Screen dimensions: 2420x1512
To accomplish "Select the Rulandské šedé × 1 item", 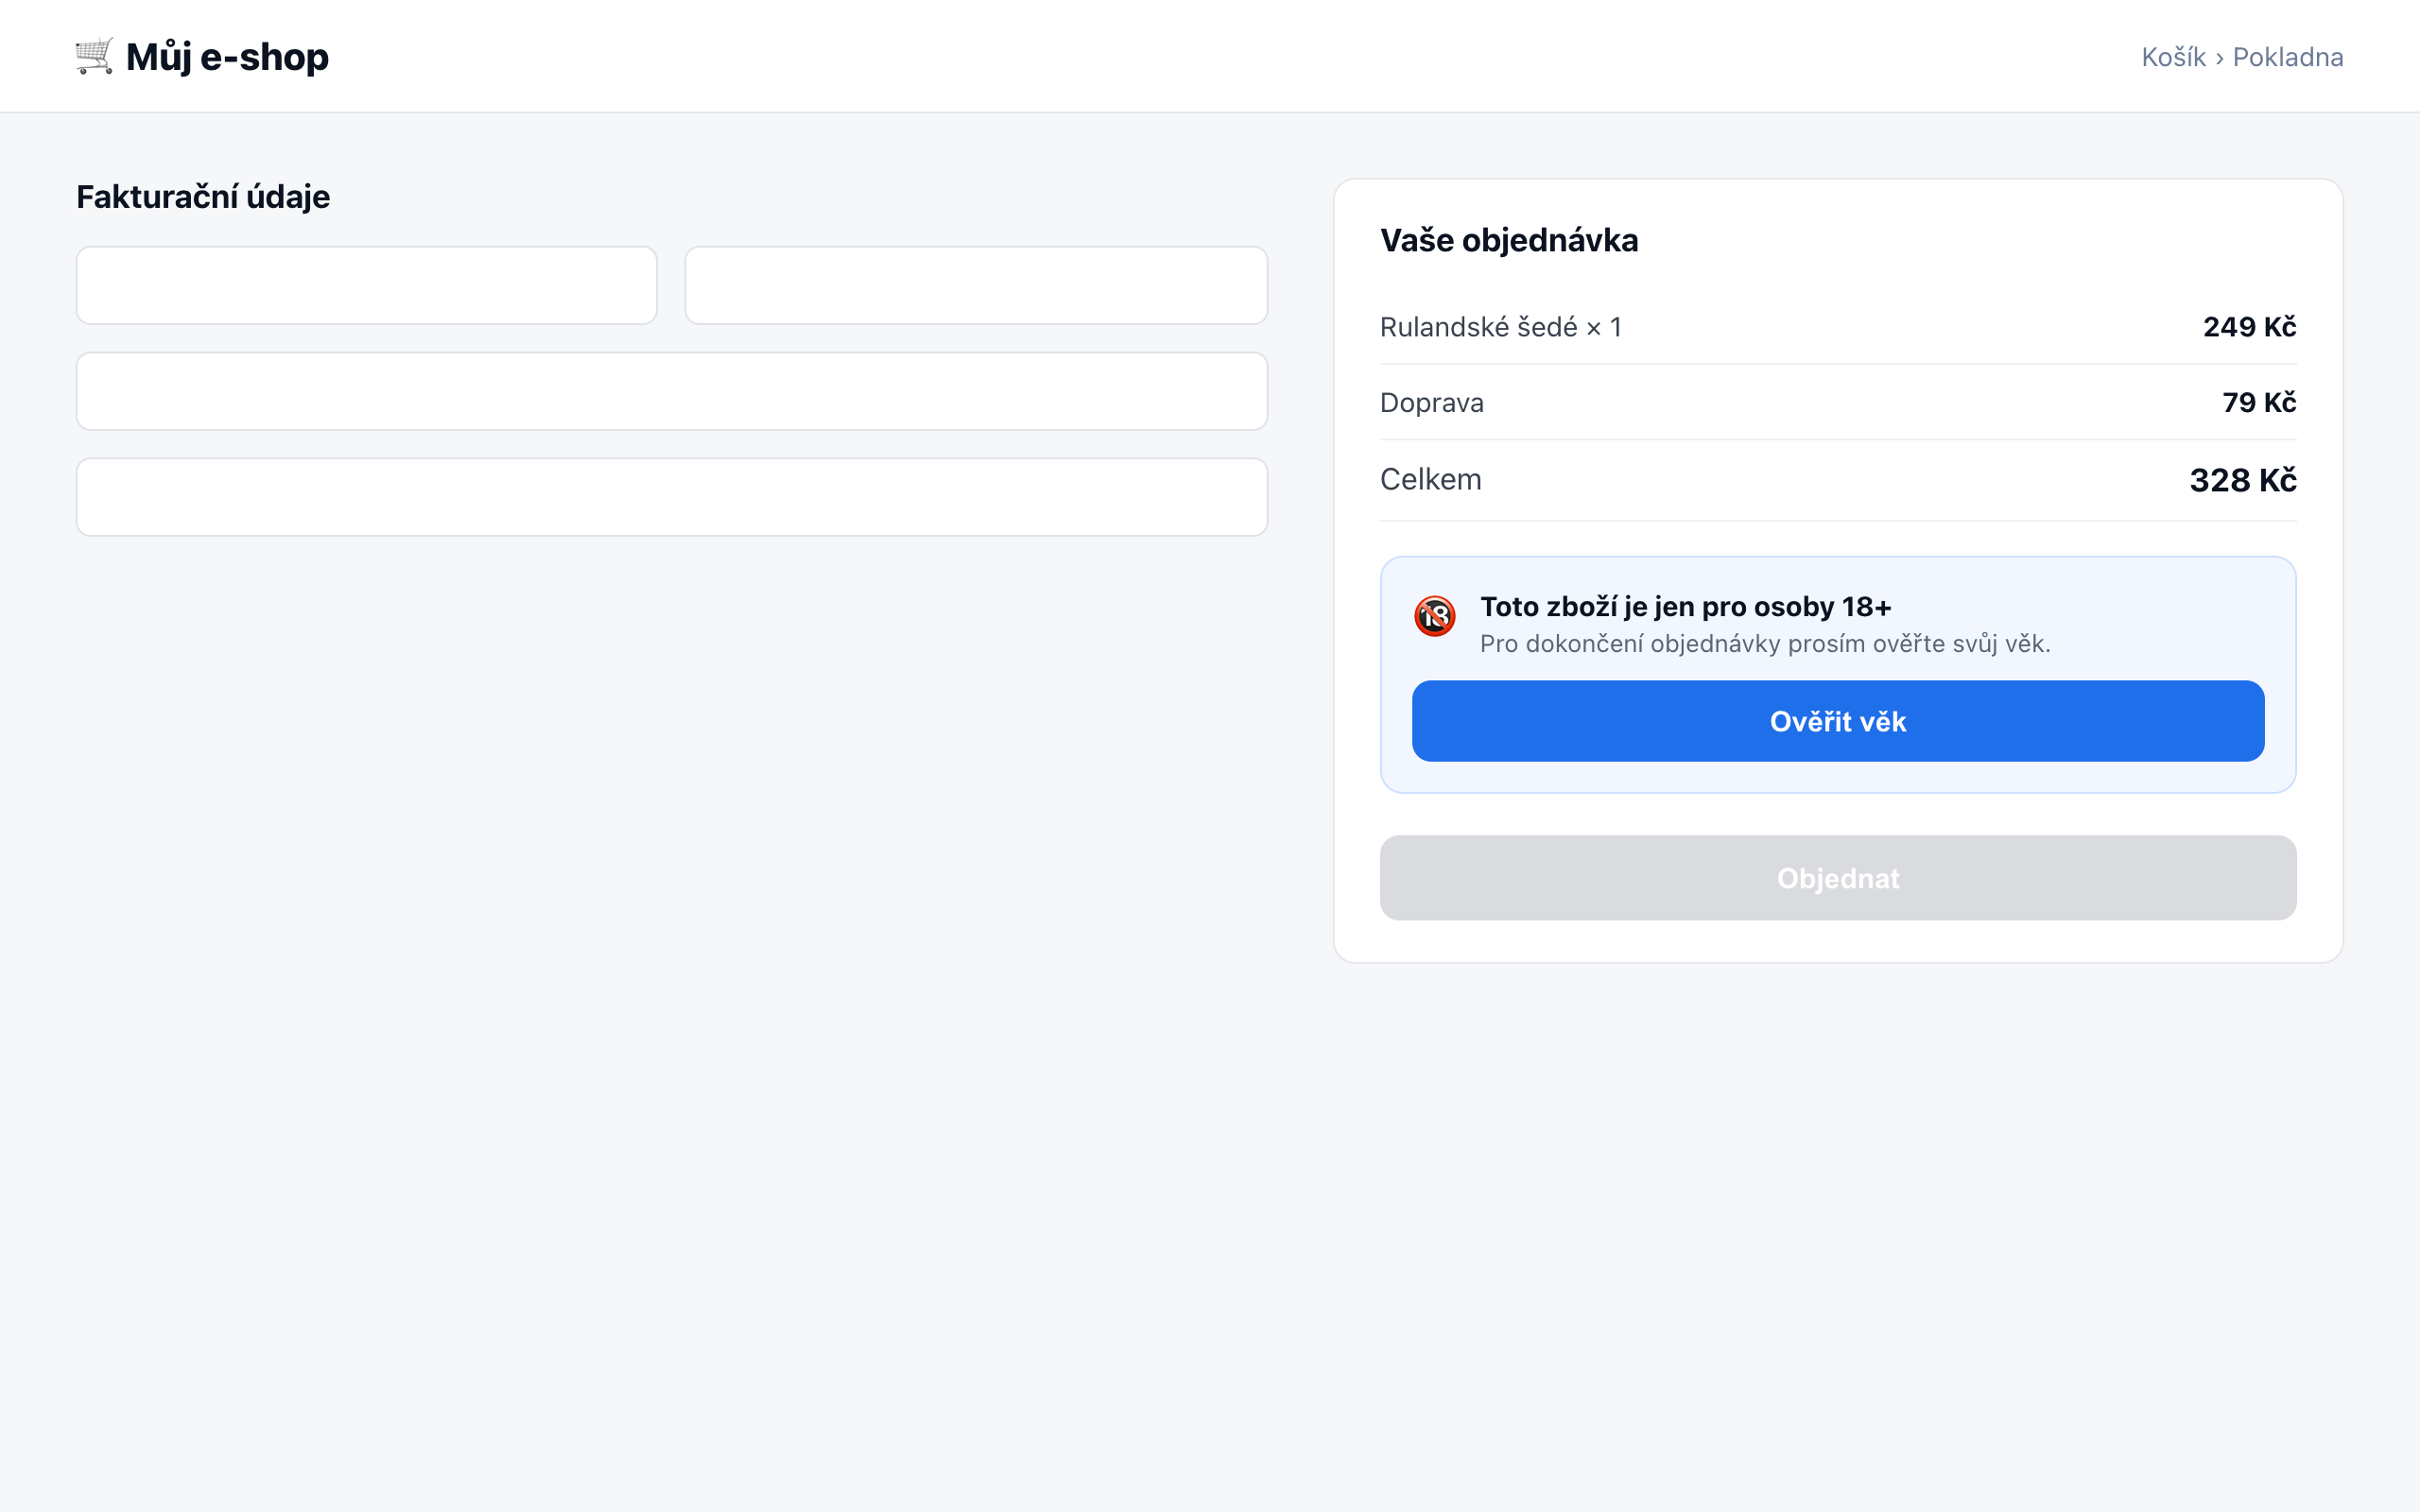I will (1500, 327).
